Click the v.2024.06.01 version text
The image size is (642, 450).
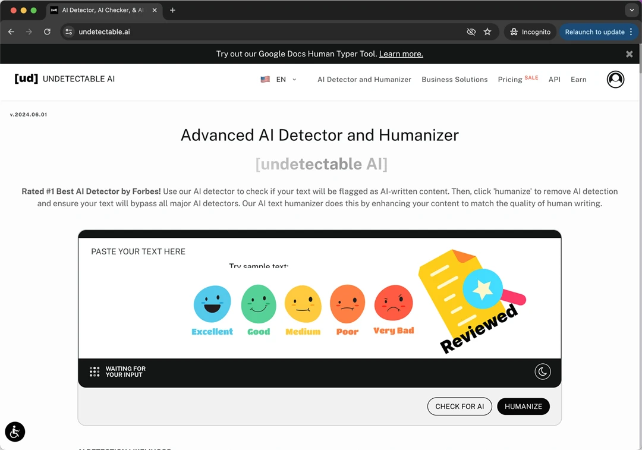coord(29,115)
